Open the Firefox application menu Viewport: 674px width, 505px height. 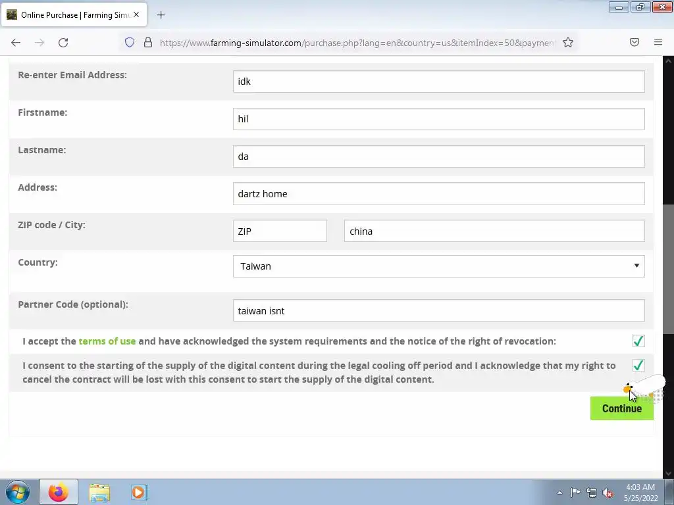coord(658,42)
